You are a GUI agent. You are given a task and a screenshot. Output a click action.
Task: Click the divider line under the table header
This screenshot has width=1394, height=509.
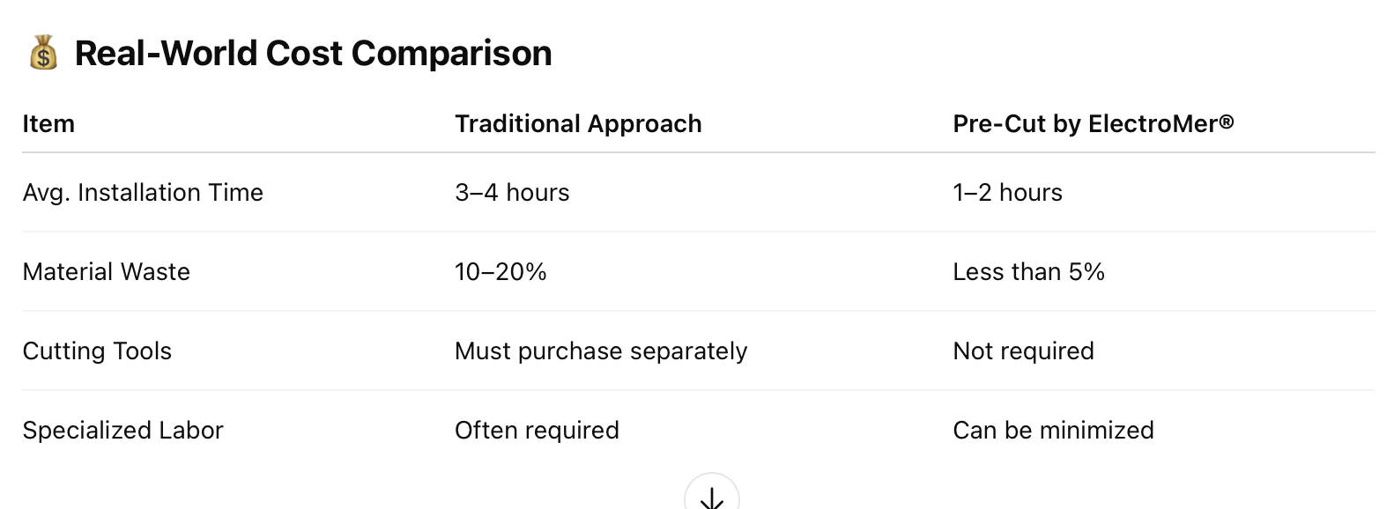698,152
